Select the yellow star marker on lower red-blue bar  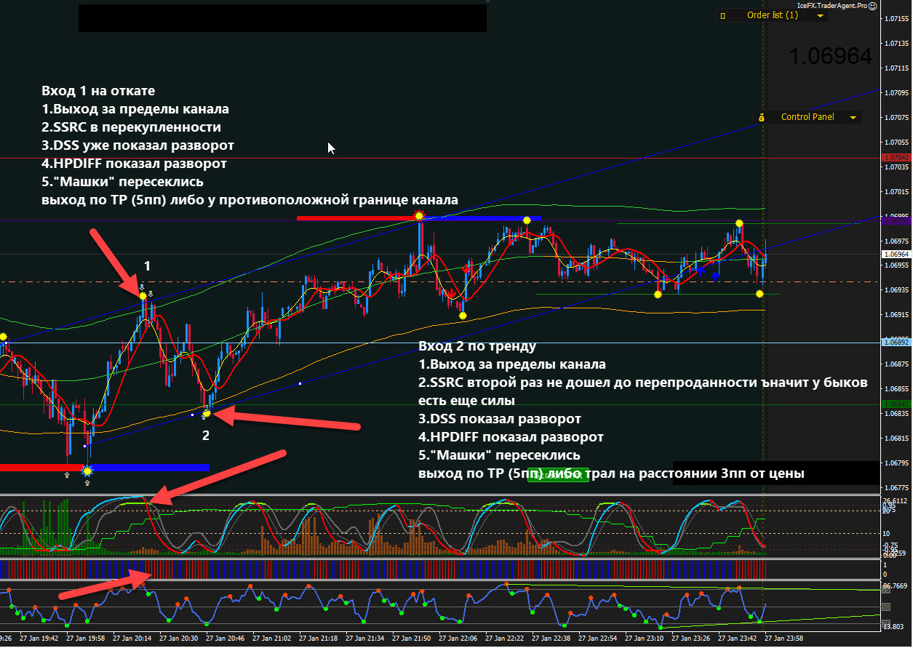[87, 471]
